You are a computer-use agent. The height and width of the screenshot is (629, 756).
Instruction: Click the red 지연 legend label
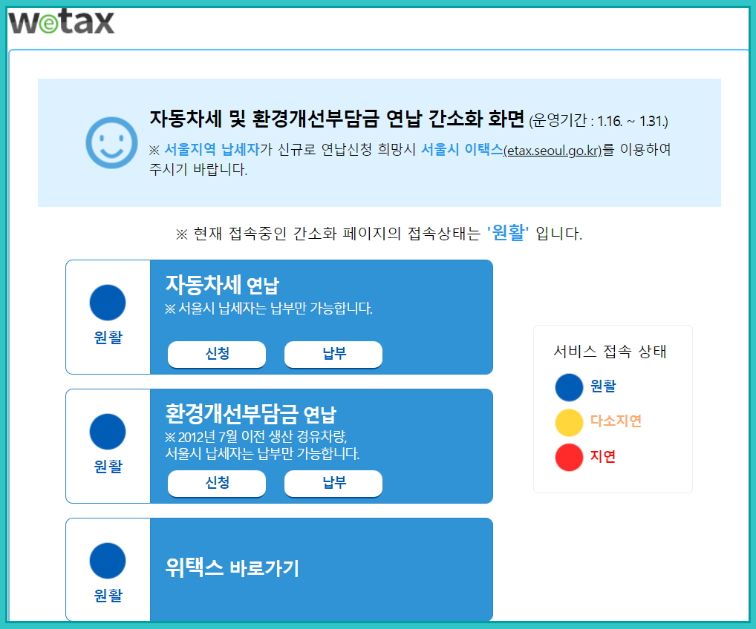pos(603,456)
